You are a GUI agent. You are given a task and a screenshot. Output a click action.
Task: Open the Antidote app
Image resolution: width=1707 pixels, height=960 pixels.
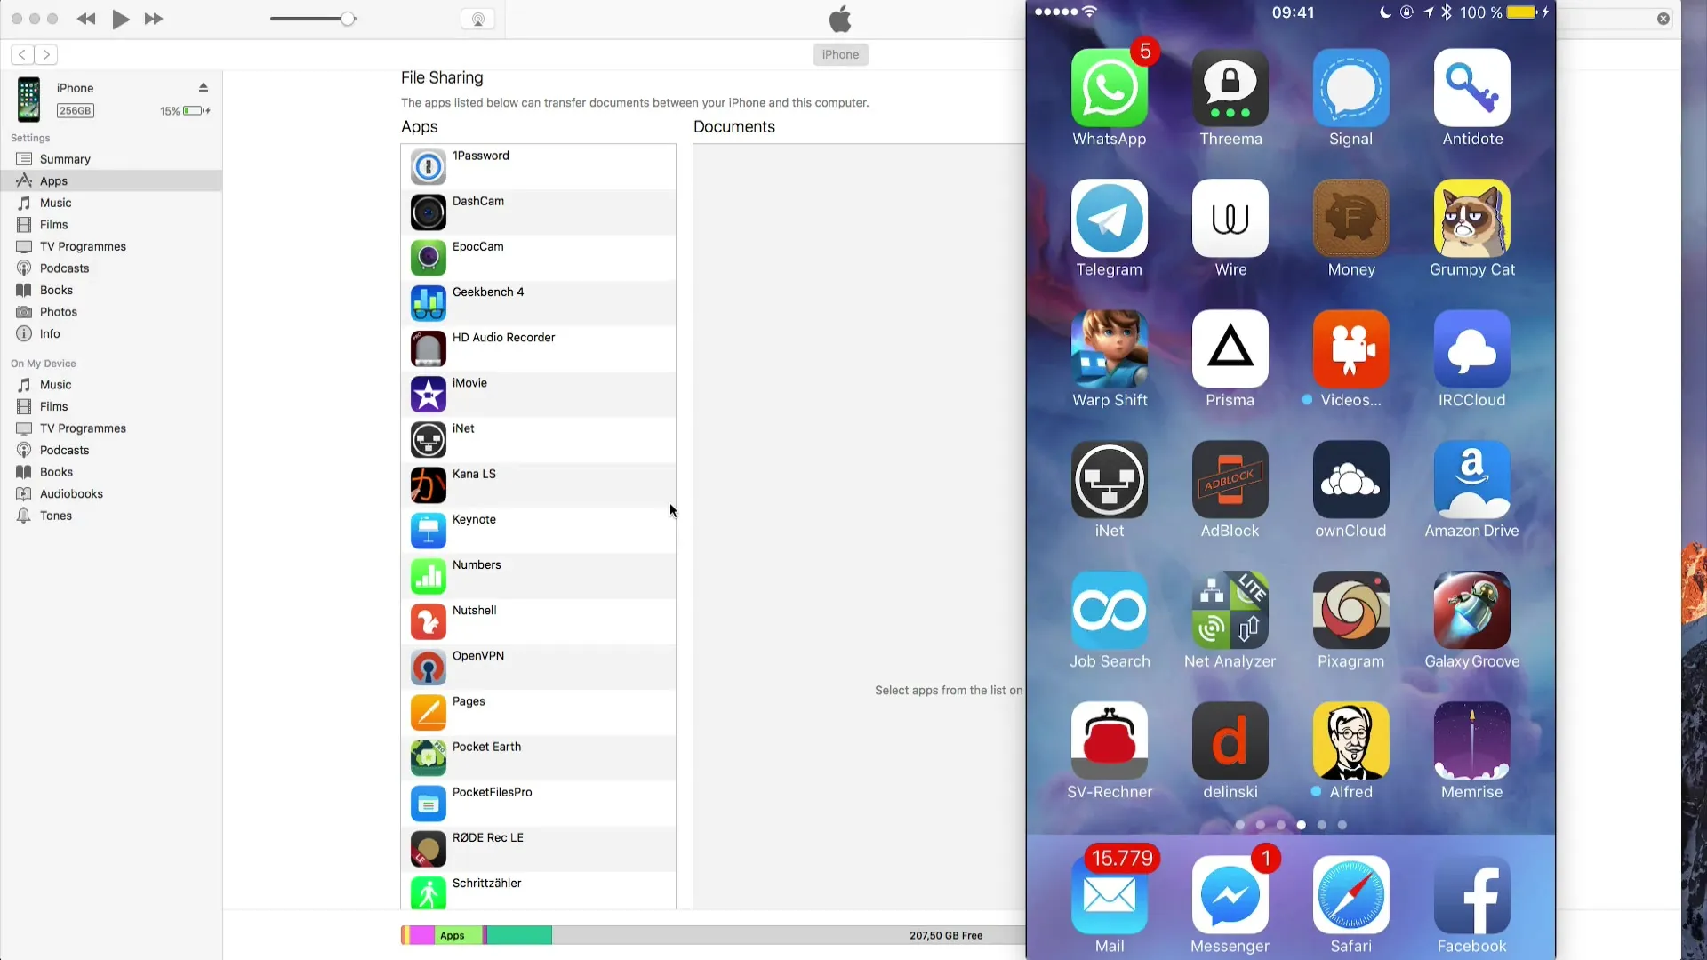click(x=1471, y=88)
